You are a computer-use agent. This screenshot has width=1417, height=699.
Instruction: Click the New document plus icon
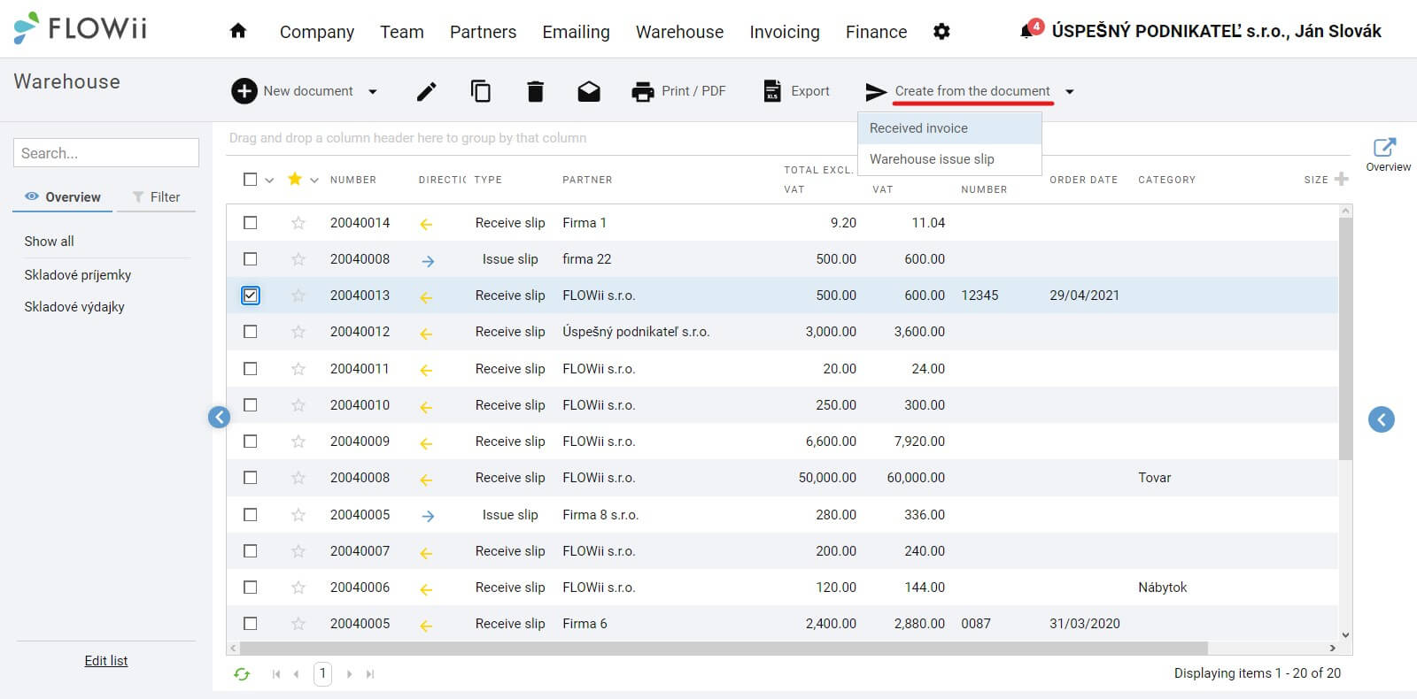(244, 91)
